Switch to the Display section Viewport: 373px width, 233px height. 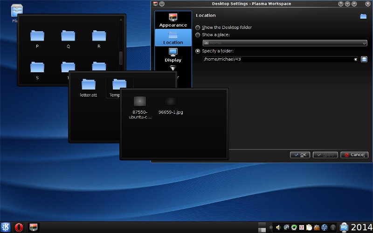(173, 55)
